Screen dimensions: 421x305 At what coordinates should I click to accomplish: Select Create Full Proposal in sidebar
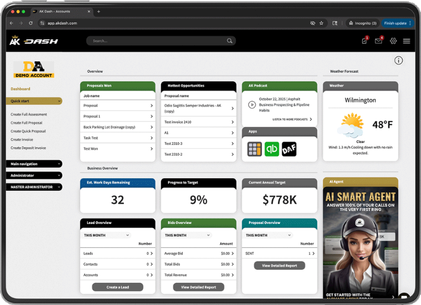[x=28, y=123]
